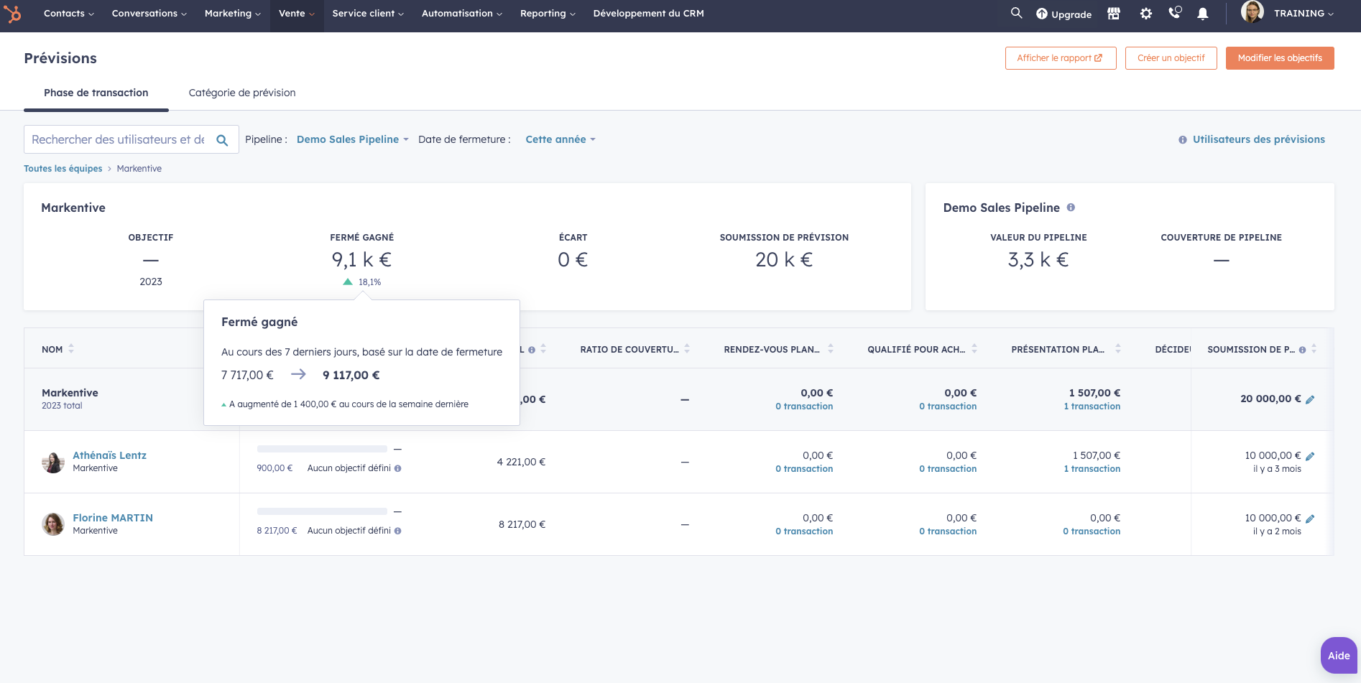Open the Conversations menu

pyautogui.click(x=149, y=14)
